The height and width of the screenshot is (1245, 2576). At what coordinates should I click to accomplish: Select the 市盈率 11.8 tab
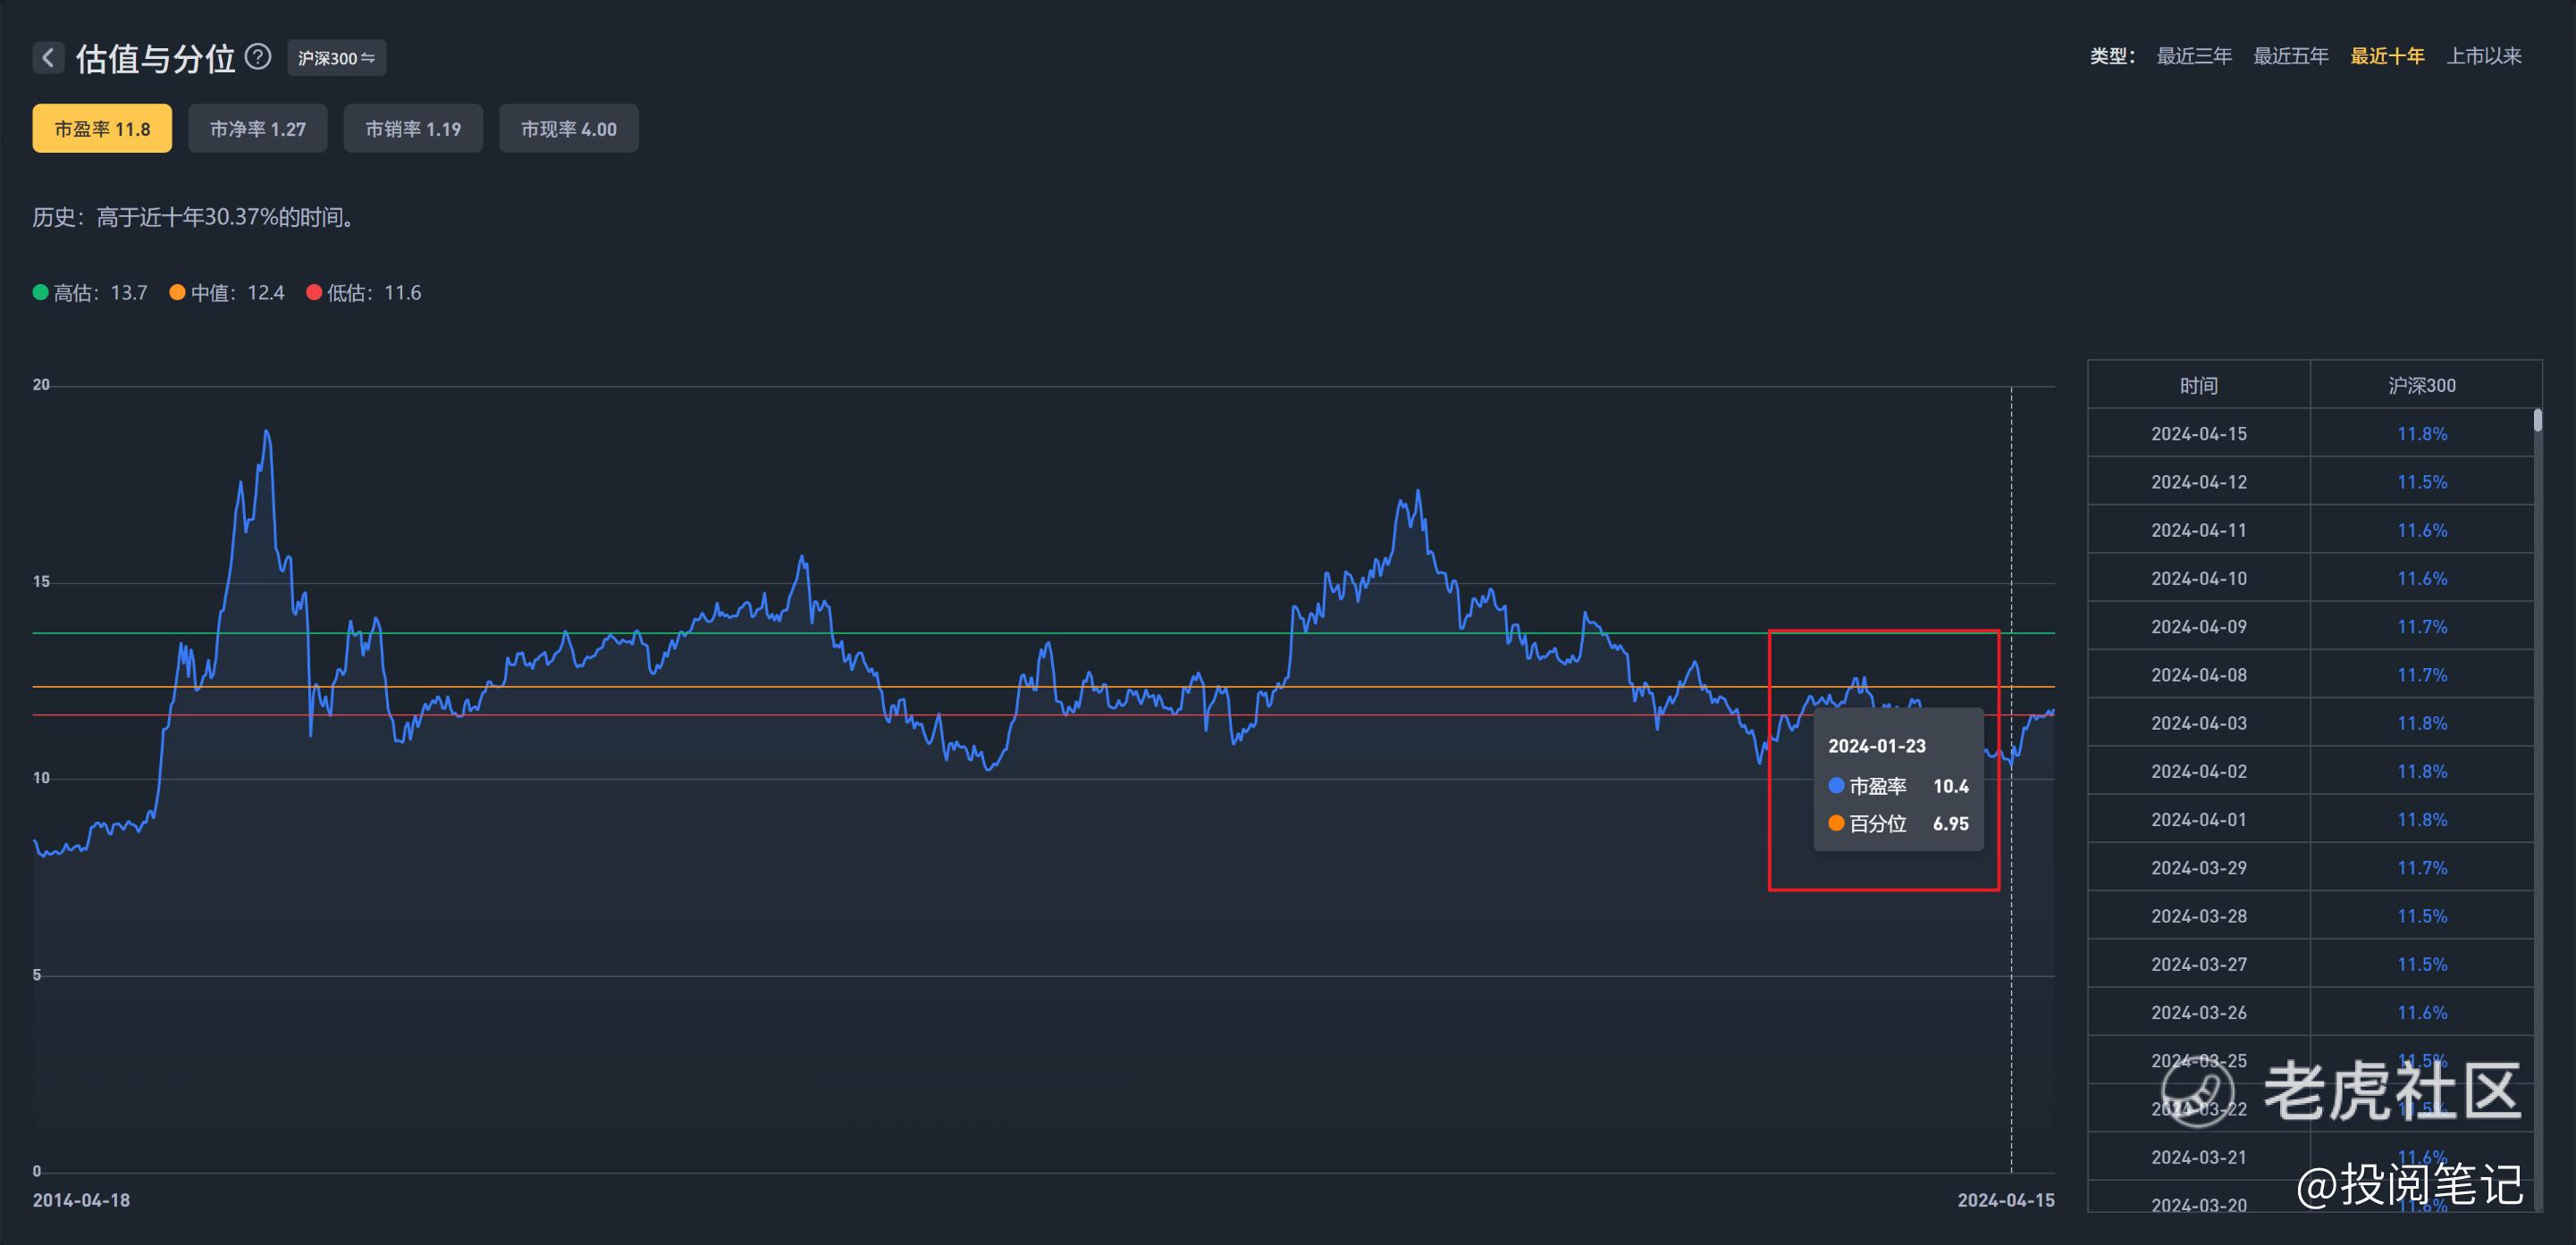[102, 129]
